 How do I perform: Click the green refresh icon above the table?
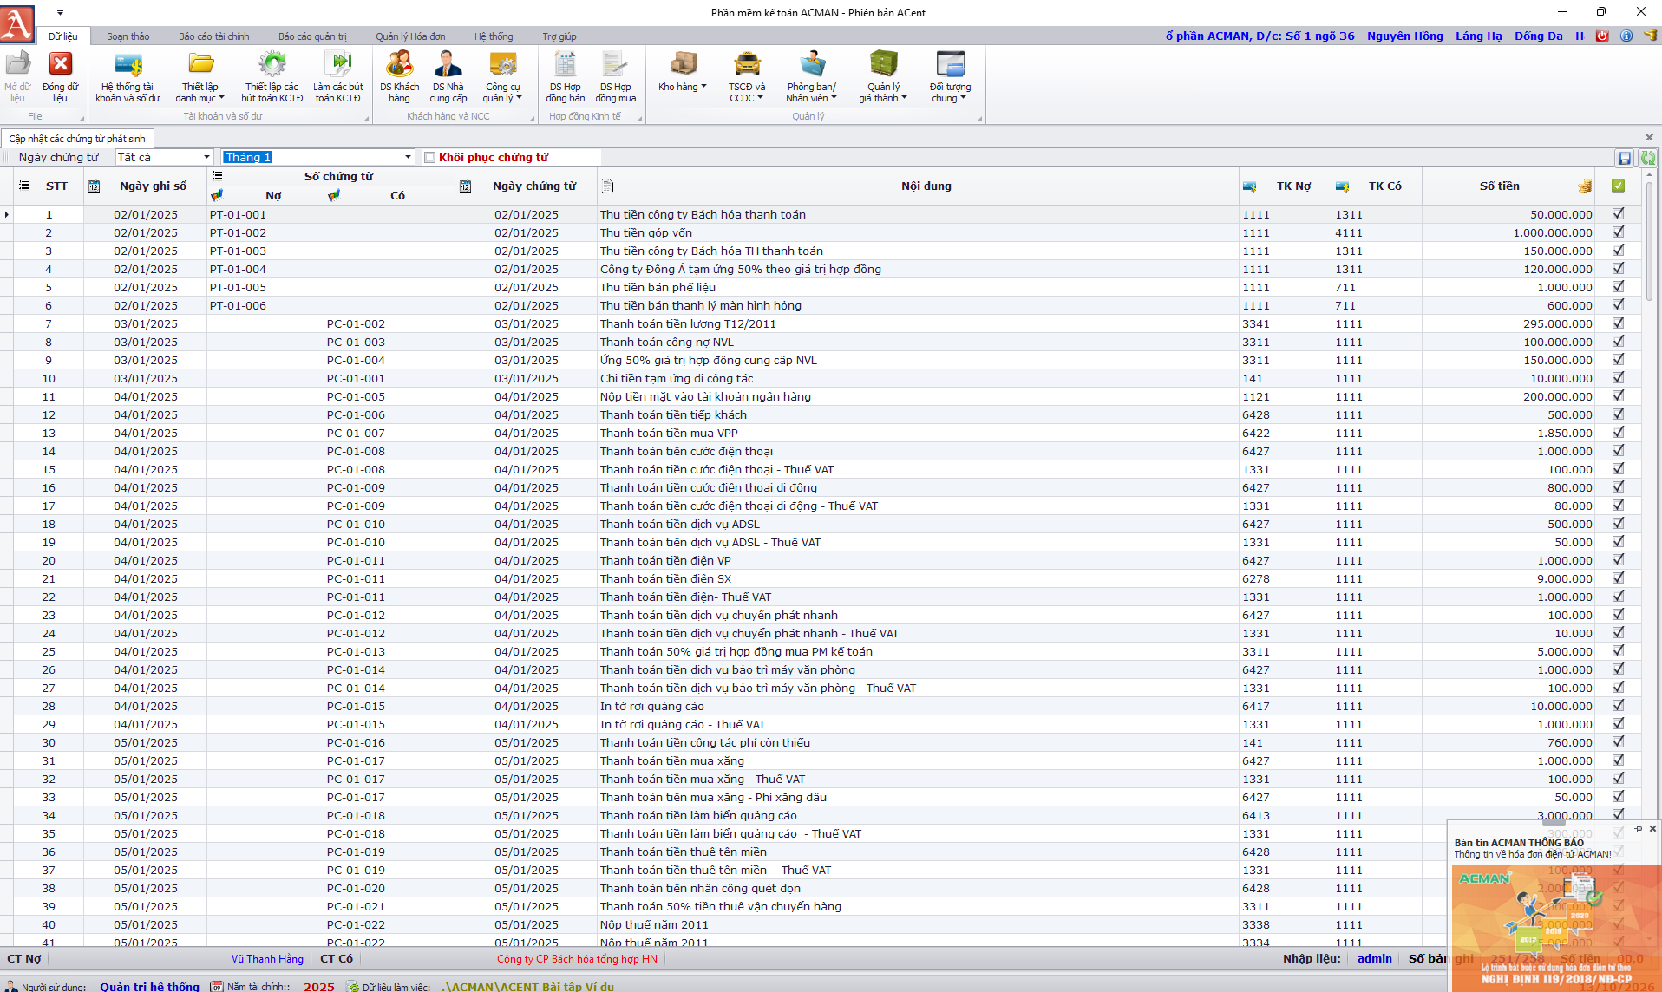pos(1647,158)
